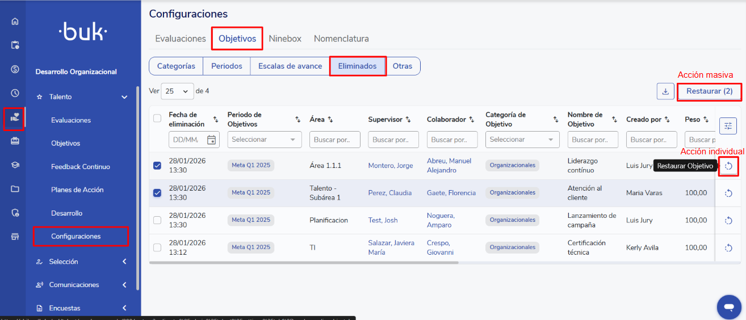
Task: Open calendar picker in Fecha de eliminación filter
Action: click(212, 140)
